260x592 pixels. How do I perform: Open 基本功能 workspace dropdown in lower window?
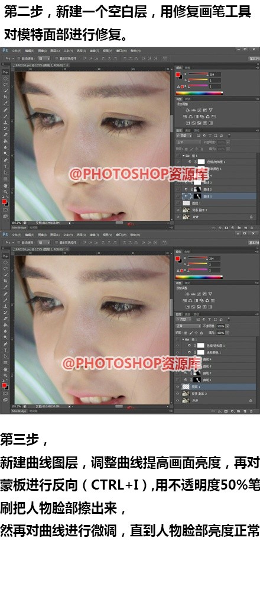coord(253,243)
